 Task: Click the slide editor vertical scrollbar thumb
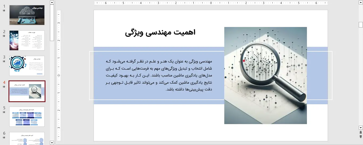(x=361, y=25)
